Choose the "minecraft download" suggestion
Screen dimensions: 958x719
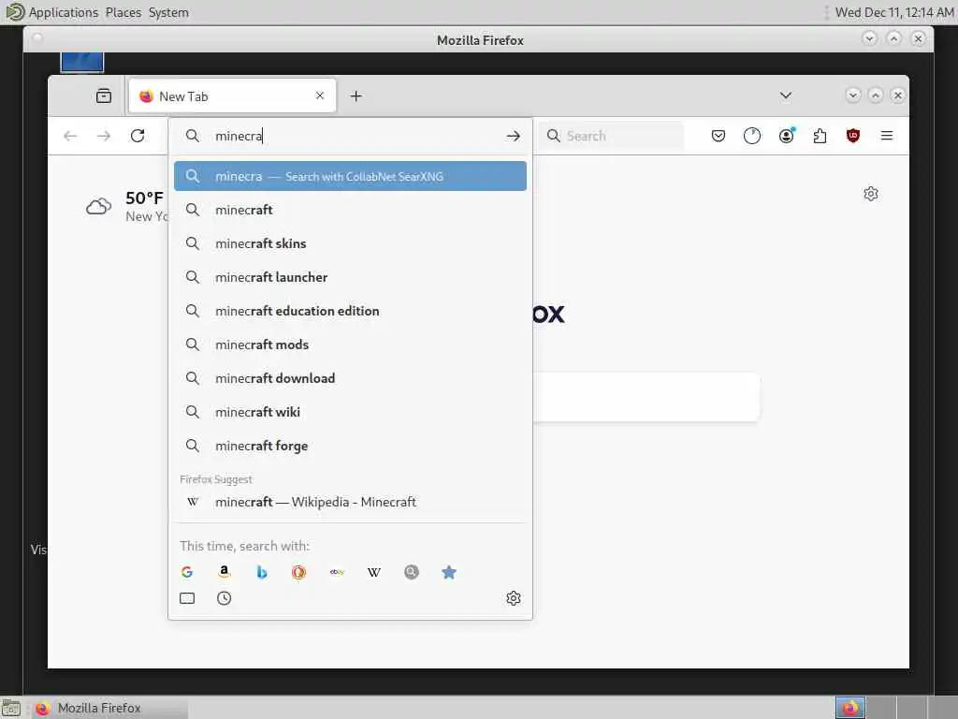pyautogui.click(x=350, y=378)
